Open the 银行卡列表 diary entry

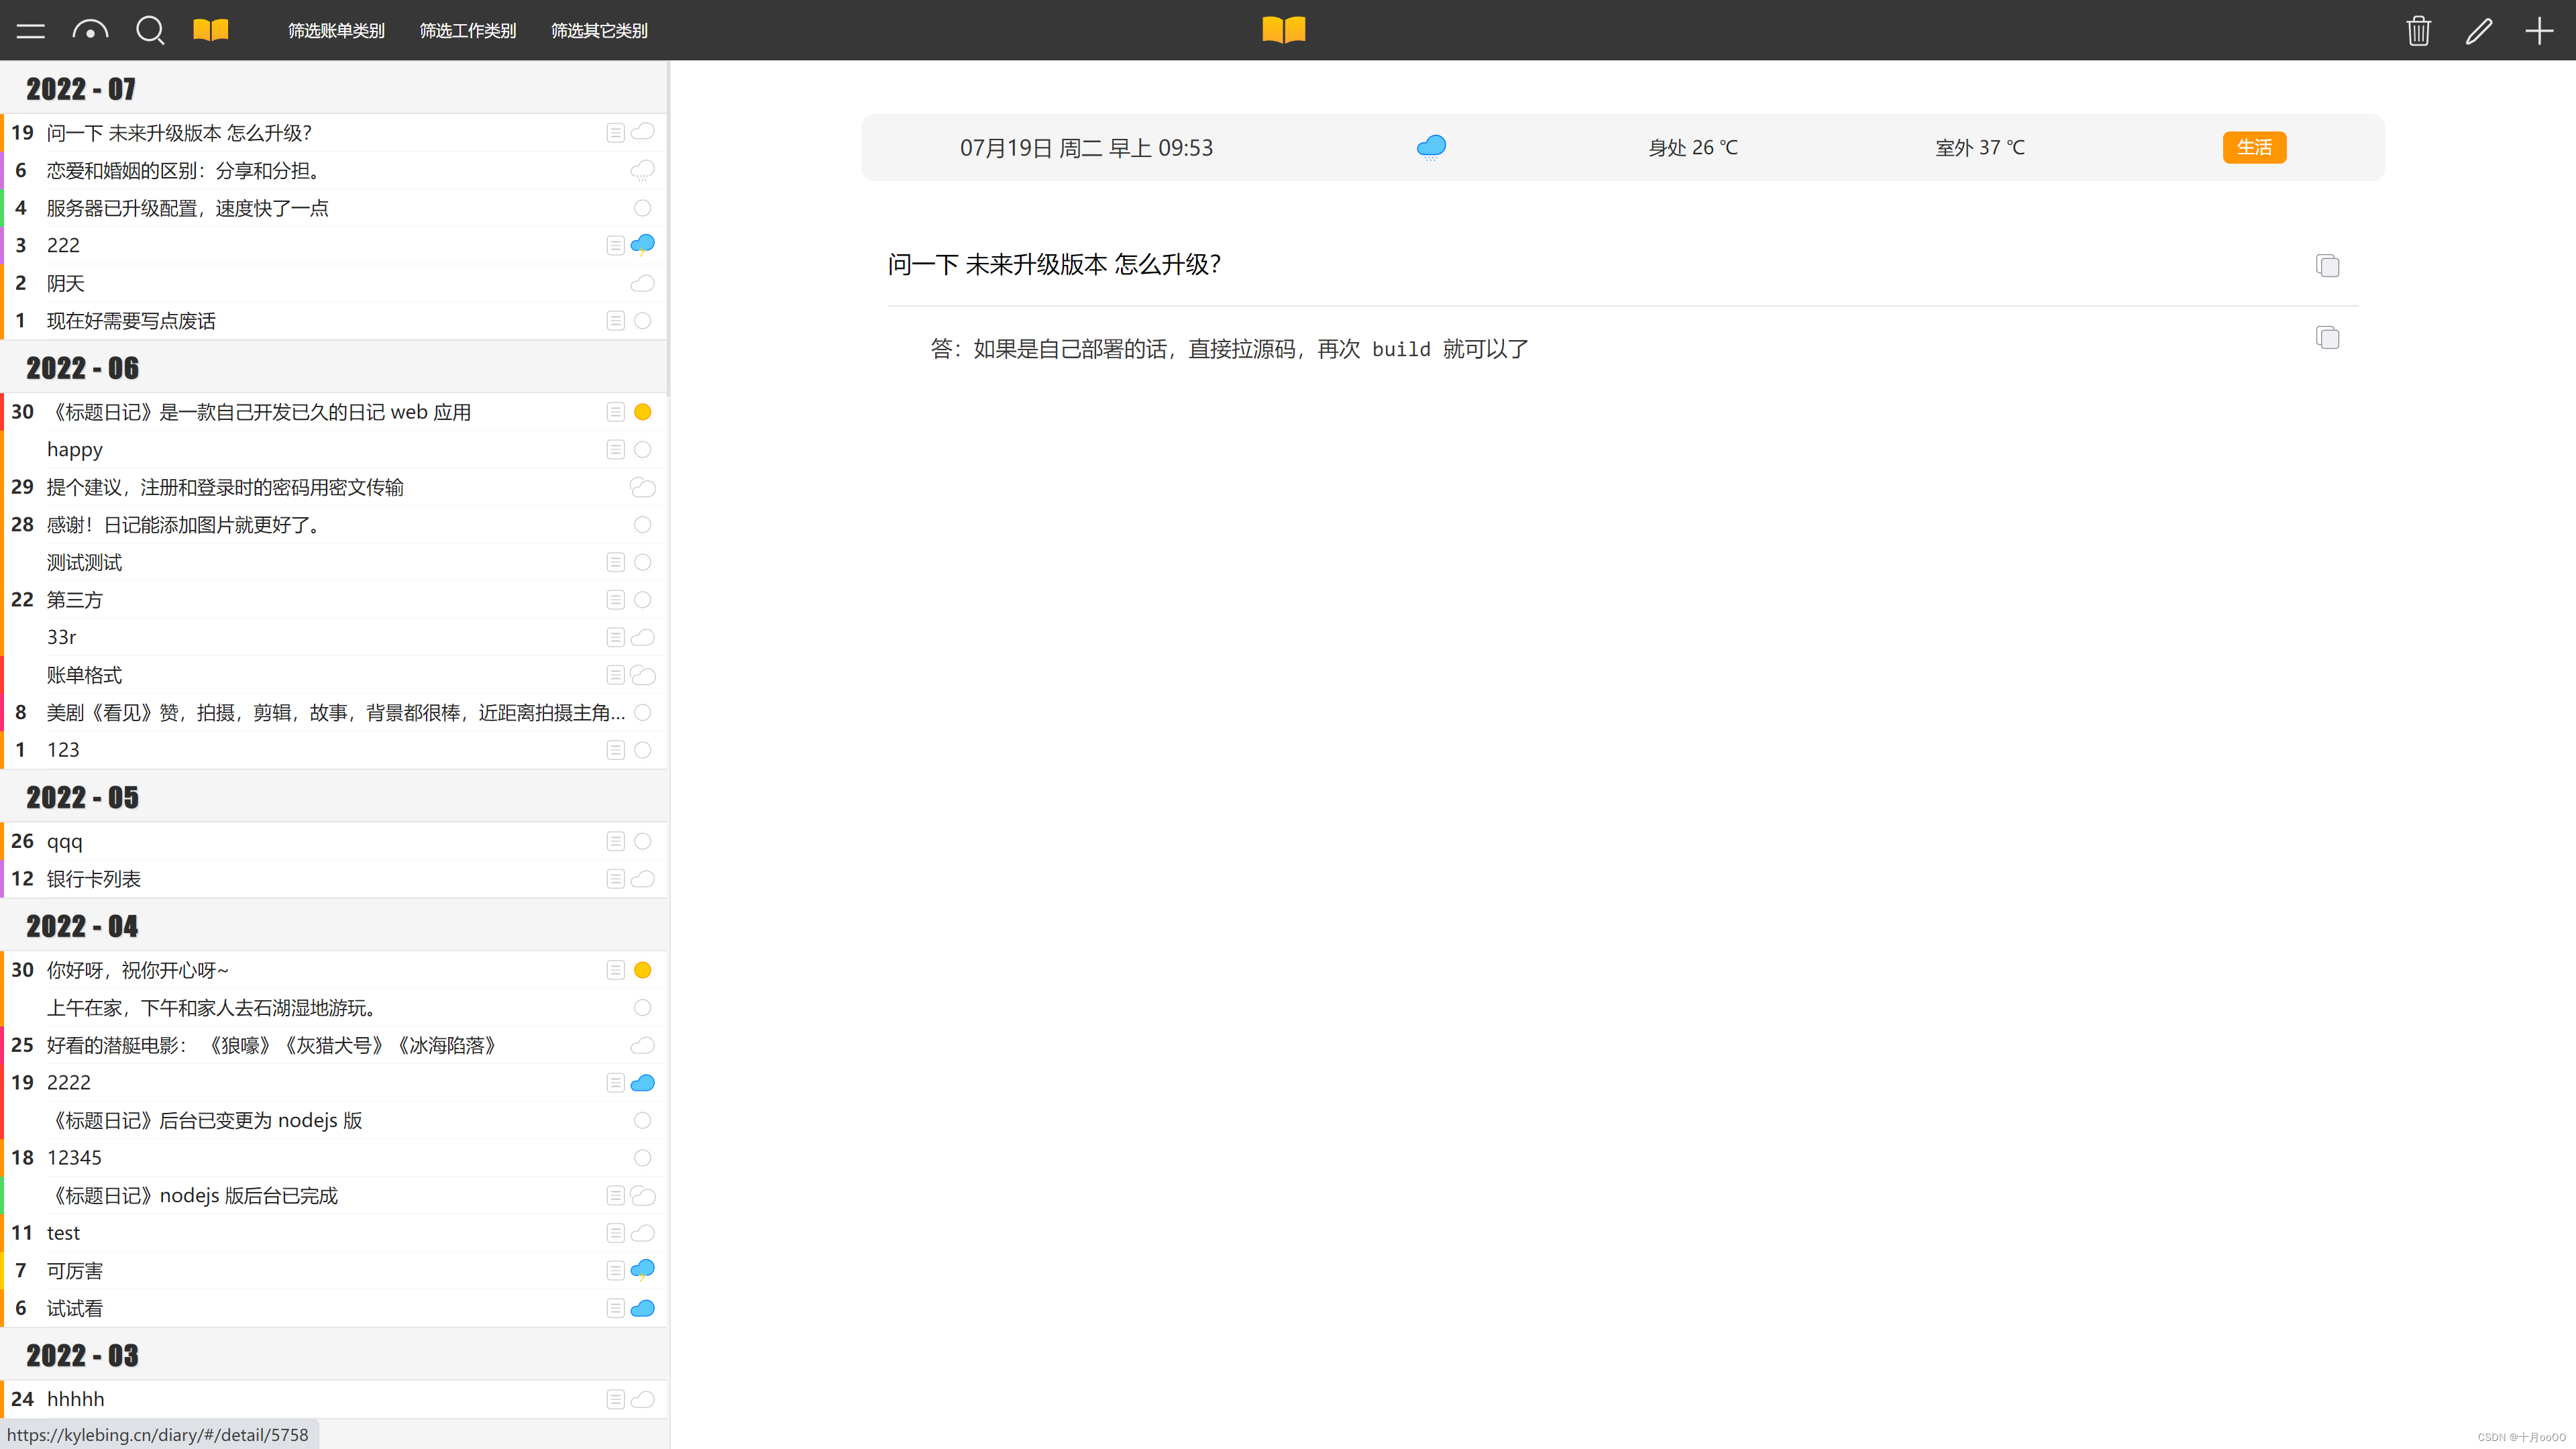pos(94,879)
